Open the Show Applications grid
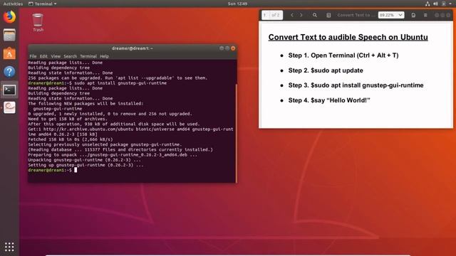This screenshot has height=256, width=456. (9, 247)
